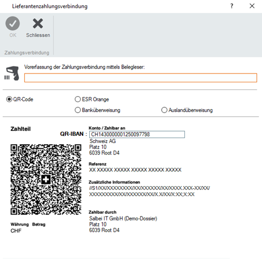262x259 pixels.
Task: Close the Lieferantenzahlungsverbindung window
Action: pyautogui.click(x=252, y=6)
